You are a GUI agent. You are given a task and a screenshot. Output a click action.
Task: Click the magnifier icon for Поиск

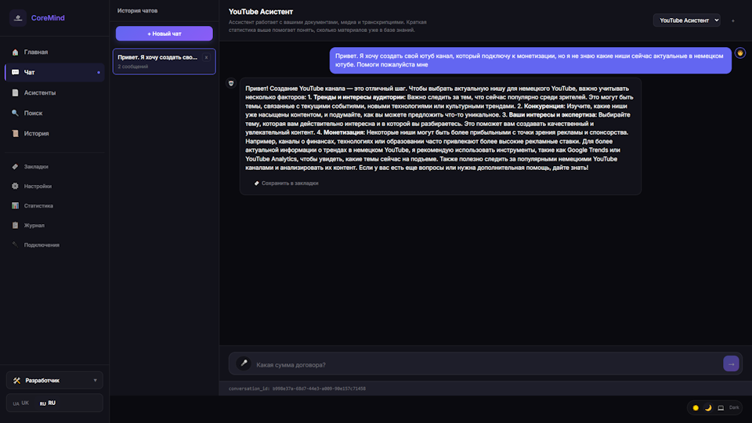click(x=15, y=113)
